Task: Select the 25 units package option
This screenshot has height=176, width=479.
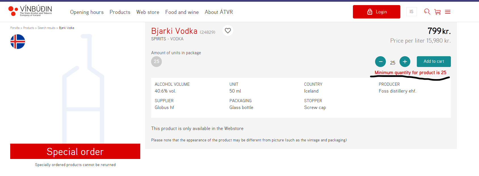Action: (x=156, y=62)
